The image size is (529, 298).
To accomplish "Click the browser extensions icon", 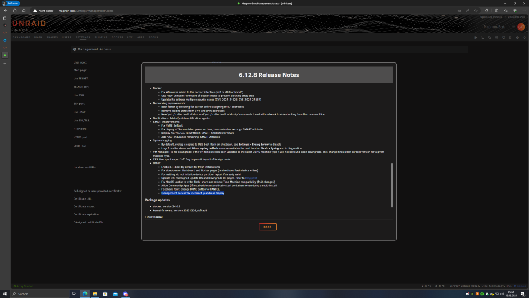I will [487, 11].
